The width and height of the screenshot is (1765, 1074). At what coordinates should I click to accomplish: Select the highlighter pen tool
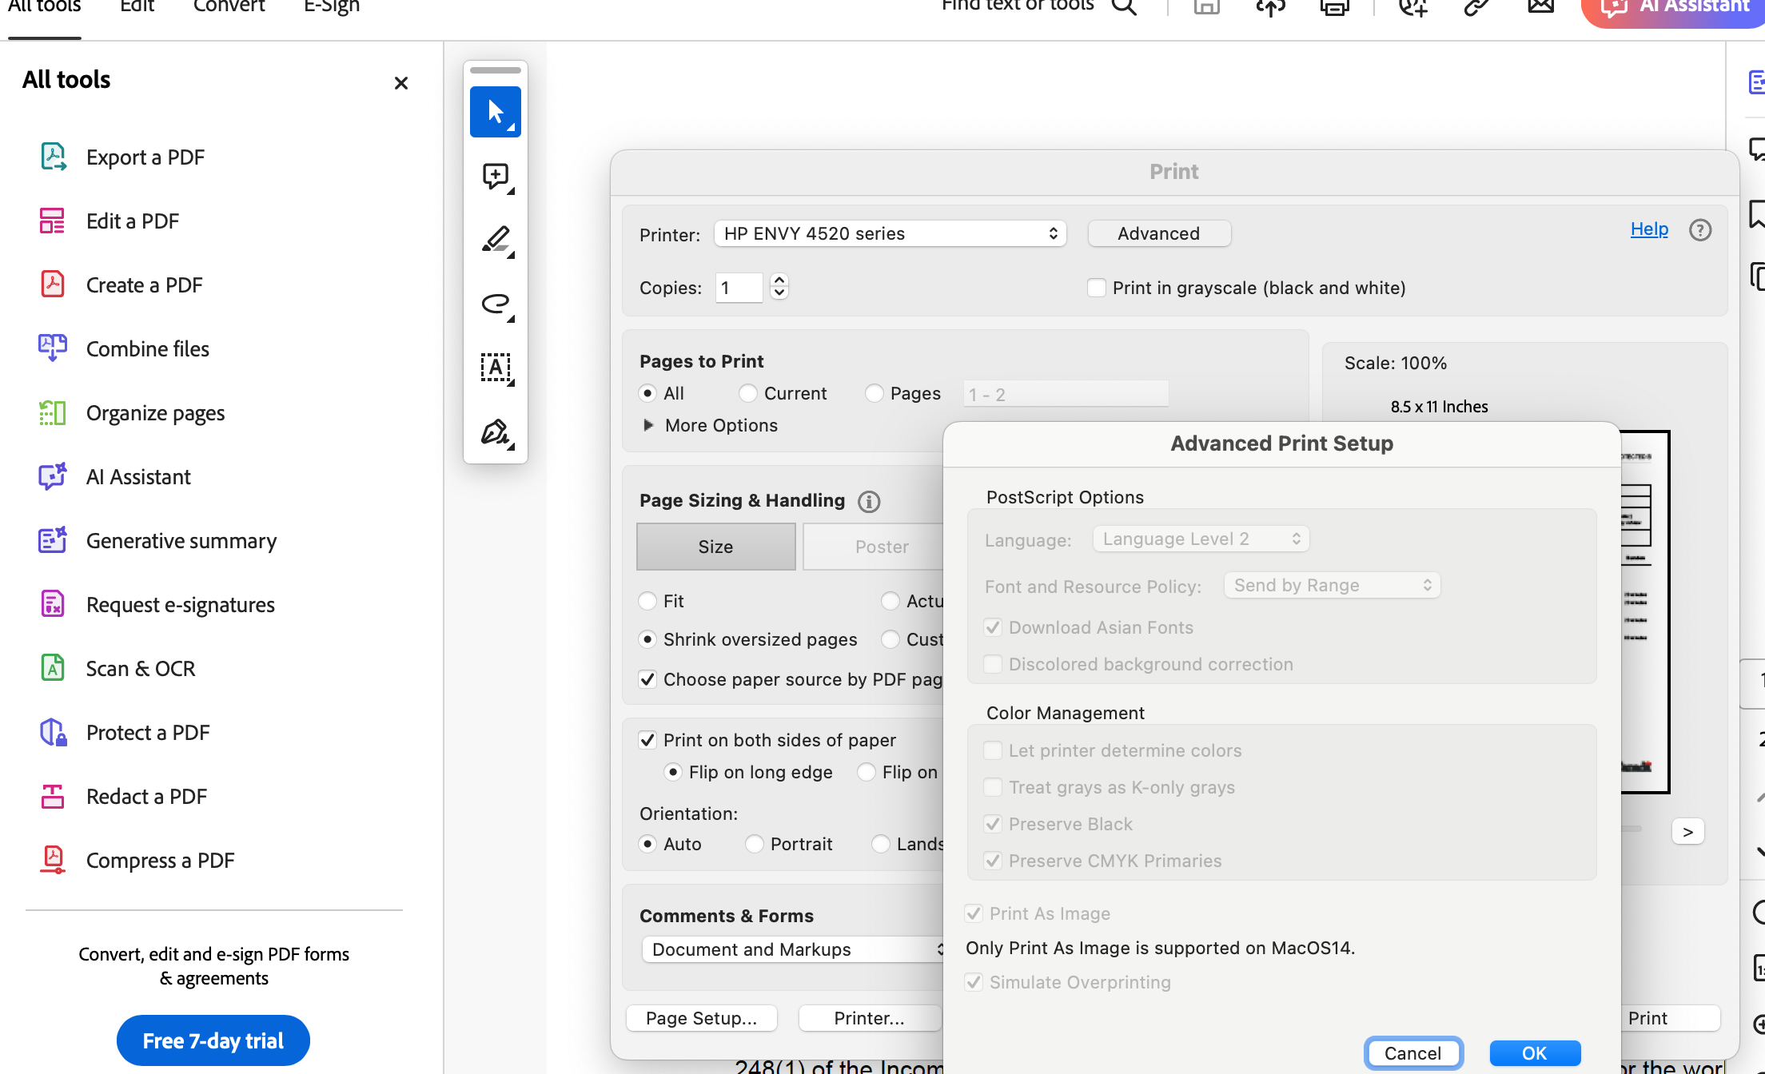point(495,240)
